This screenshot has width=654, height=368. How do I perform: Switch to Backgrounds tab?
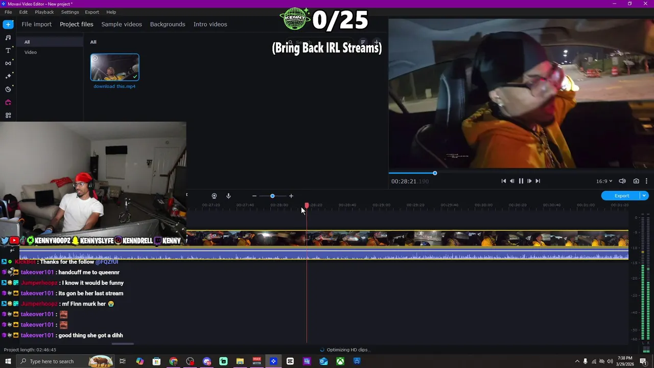[x=168, y=24]
